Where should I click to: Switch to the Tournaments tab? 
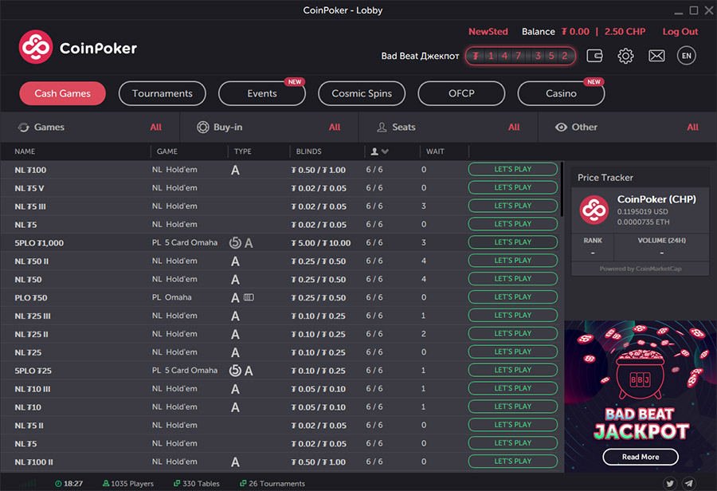tap(162, 93)
